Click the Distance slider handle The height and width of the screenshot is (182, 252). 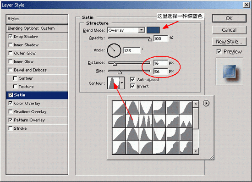pyautogui.click(x=115, y=64)
